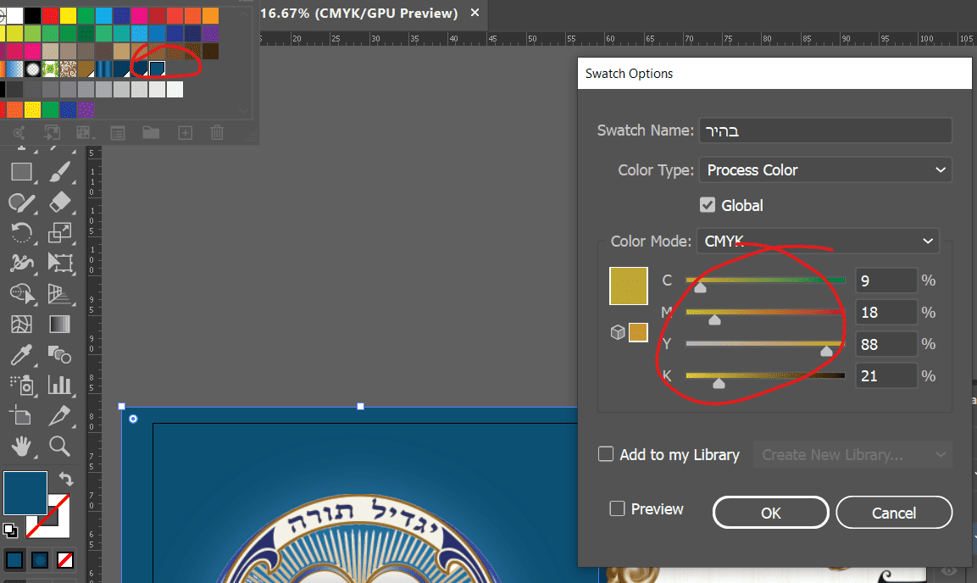The image size is (977, 583).
Task: Click Cancel in Swatch Options
Action: click(x=894, y=513)
